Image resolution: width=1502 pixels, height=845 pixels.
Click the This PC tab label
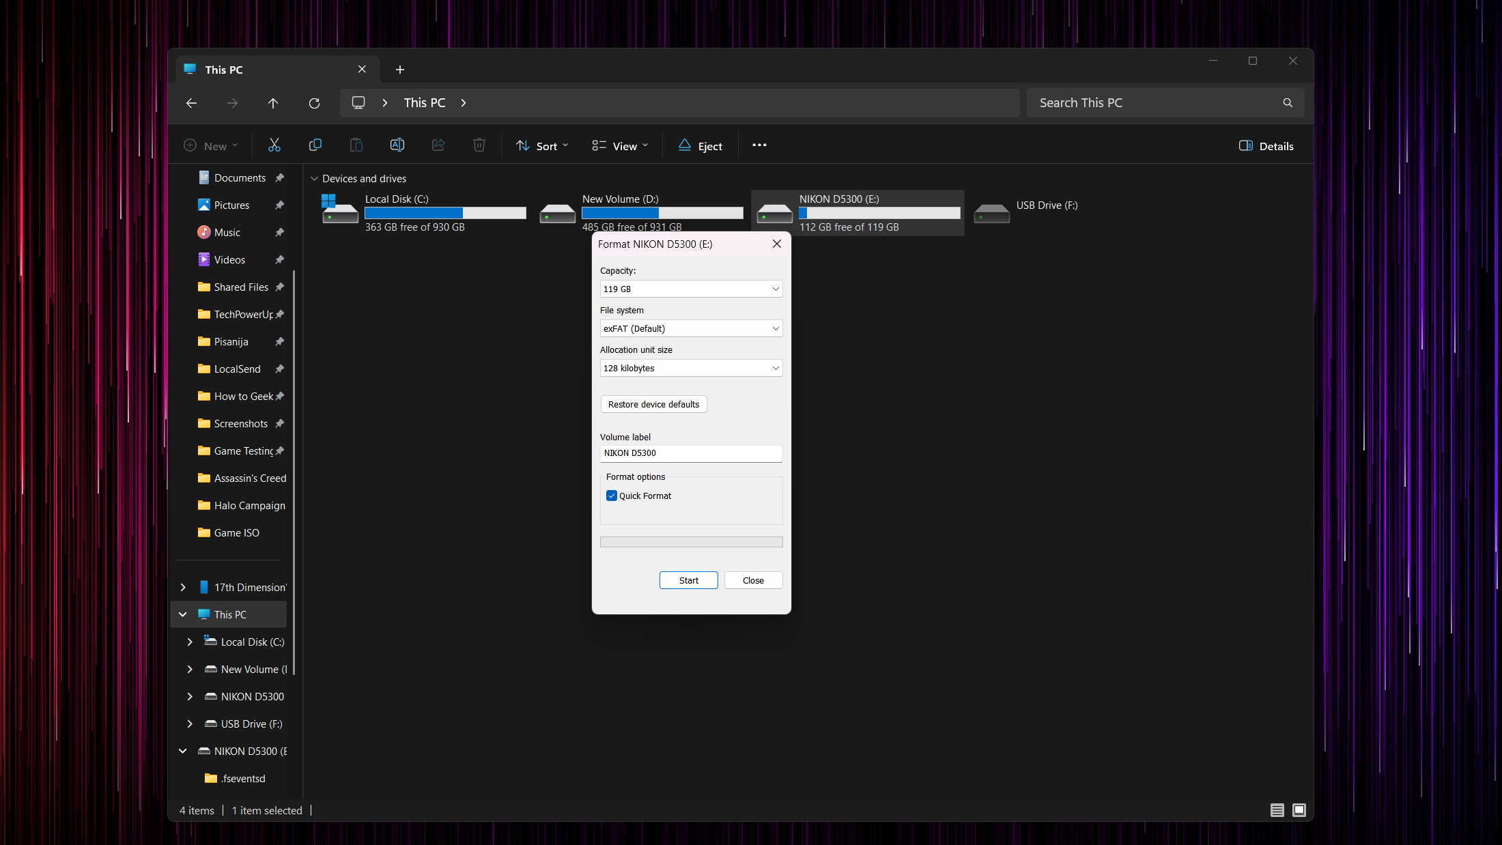coord(224,70)
